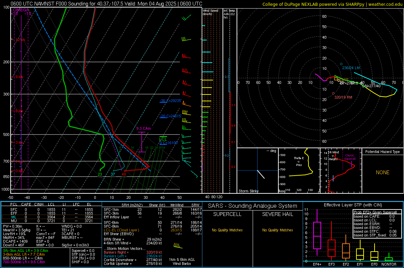
Task: Click the 'SHIP = 0.0' value
Action: click(x=80, y=262)
